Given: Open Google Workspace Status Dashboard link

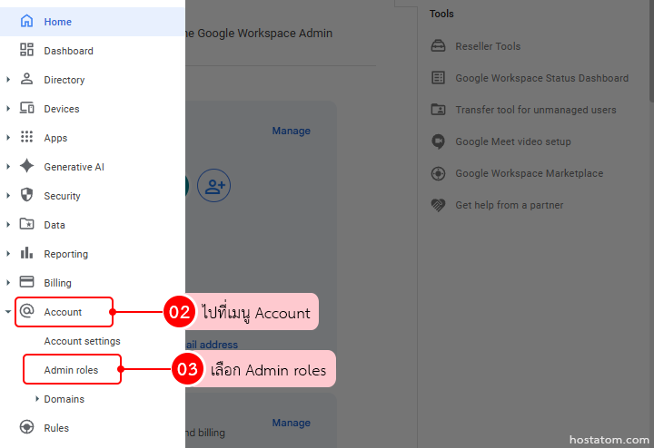Looking at the screenshot, I should (541, 78).
